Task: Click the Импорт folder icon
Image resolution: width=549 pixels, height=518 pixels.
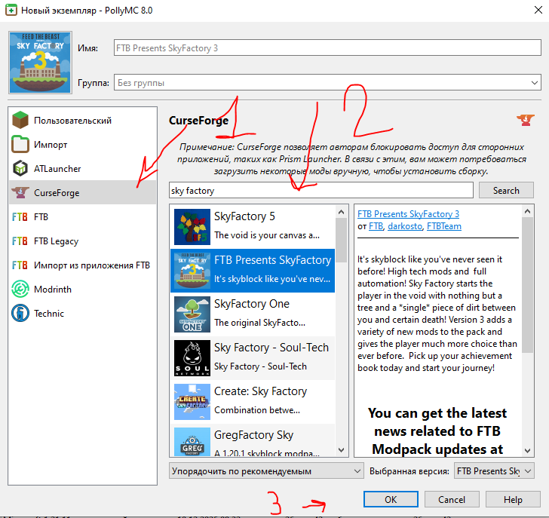Action: [x=20, y=144]
